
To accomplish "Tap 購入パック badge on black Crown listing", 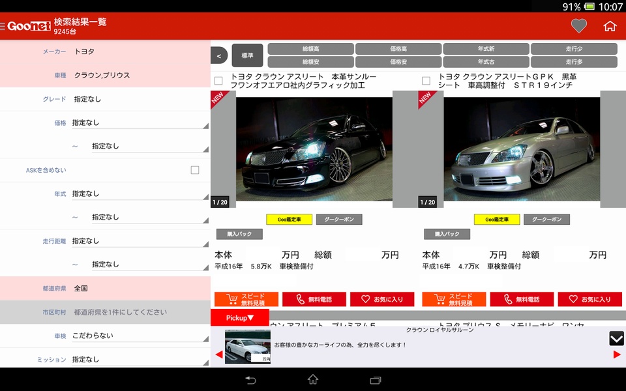I will pyautogui.click(x=239, y=234).
